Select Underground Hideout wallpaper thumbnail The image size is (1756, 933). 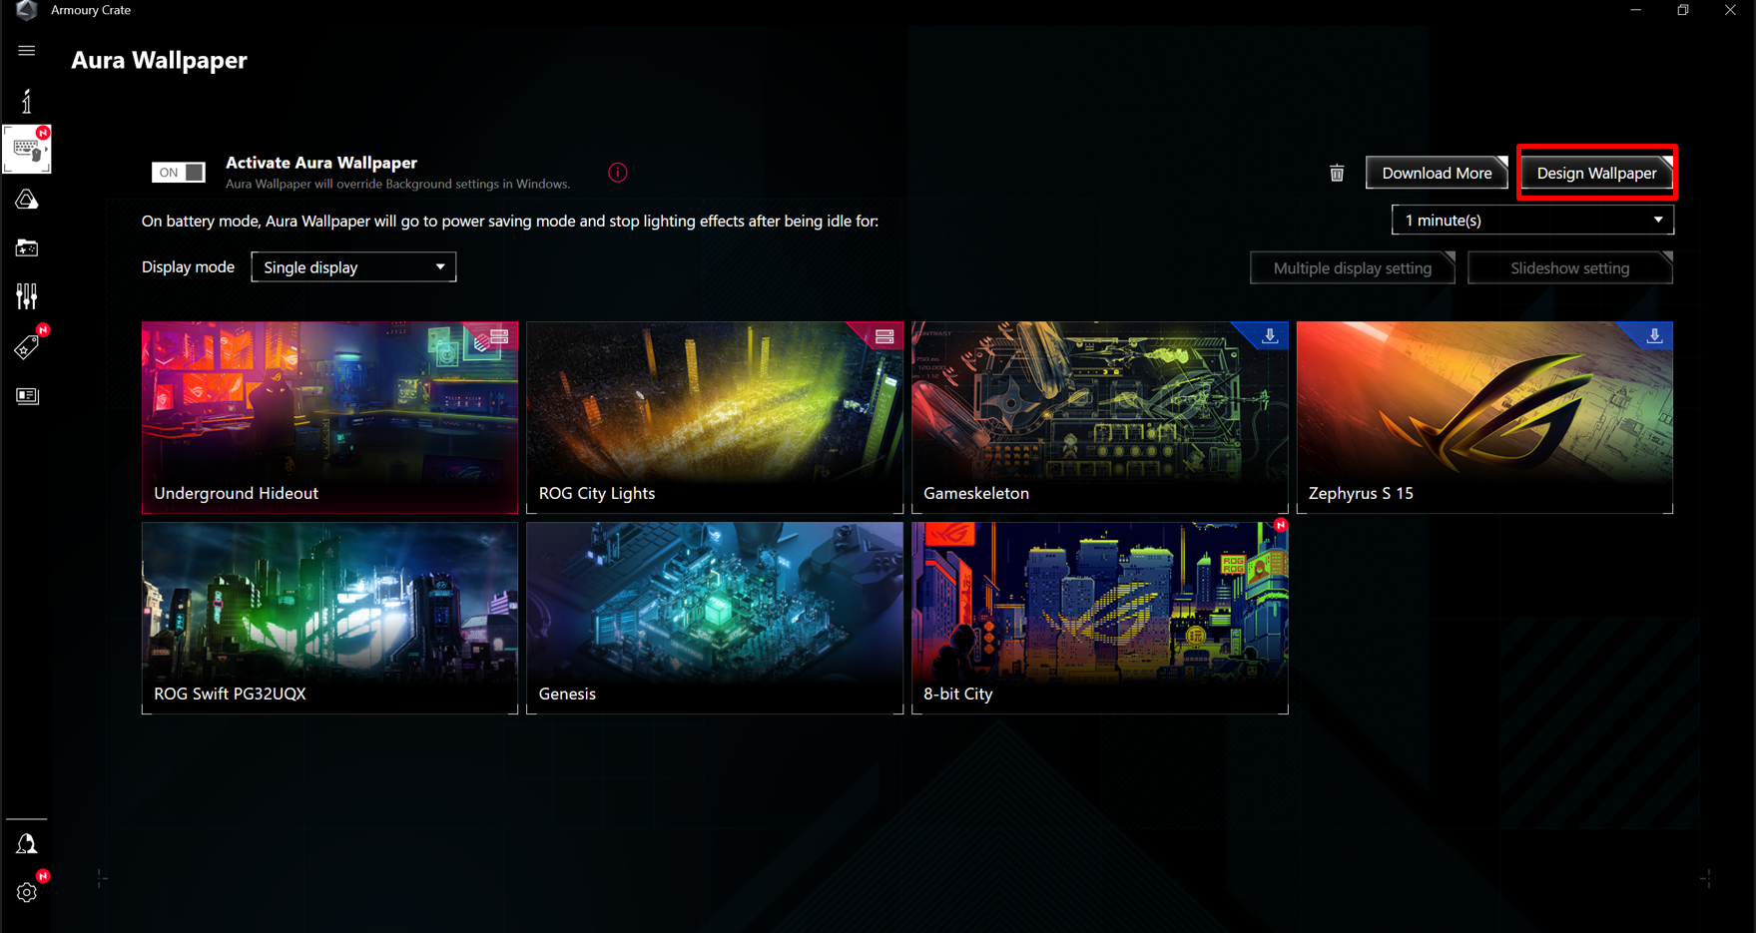[x=329, y=417]
